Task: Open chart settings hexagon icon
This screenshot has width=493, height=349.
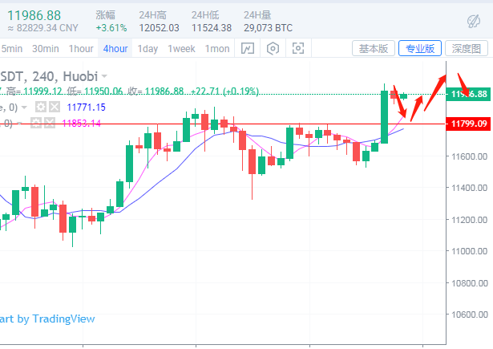Action: click(x=273, y=49)
